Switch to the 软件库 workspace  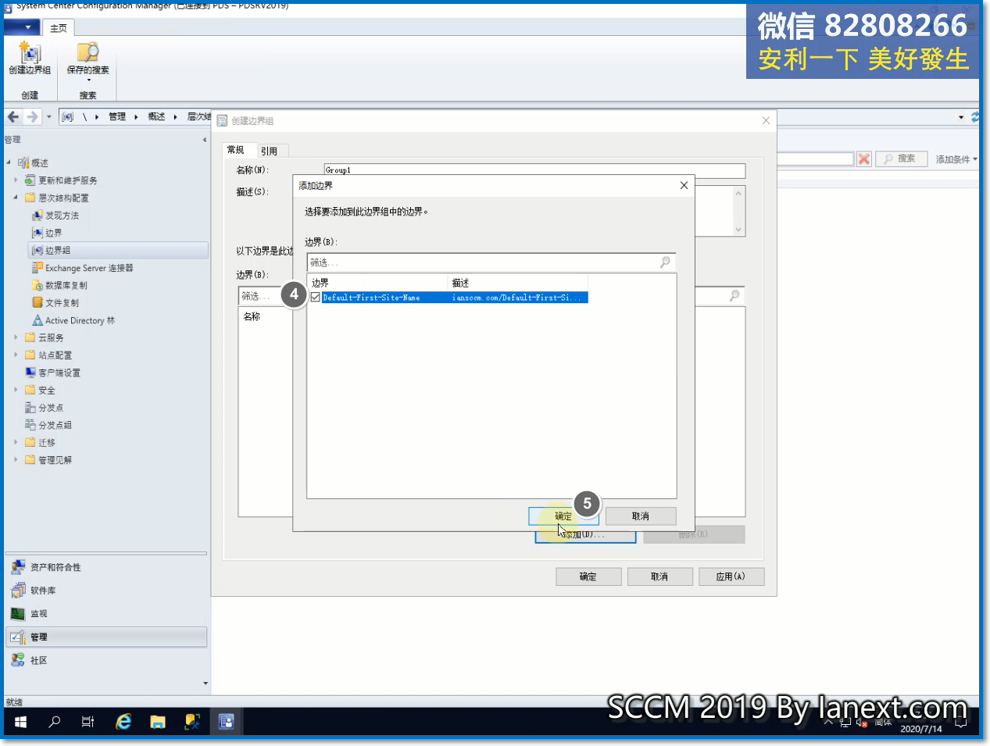coord(106,591)
